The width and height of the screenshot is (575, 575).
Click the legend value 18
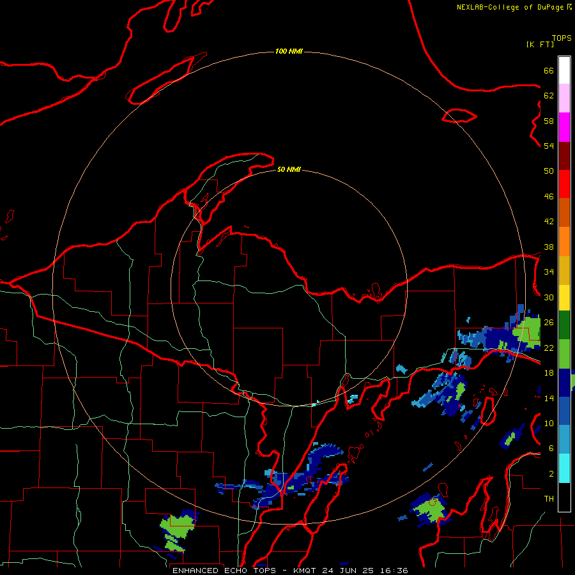click(x=549, y=373)
